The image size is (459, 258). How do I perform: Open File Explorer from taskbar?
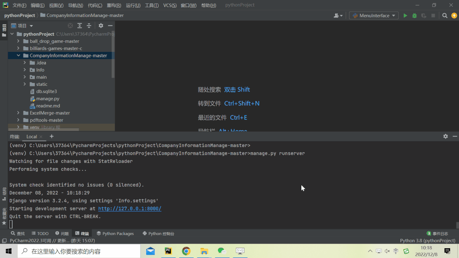tap(204, 251)
